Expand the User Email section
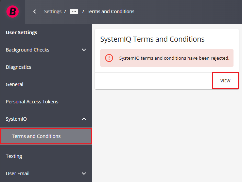Viewport: 242px width, 182px height. (x=84, y=174)
